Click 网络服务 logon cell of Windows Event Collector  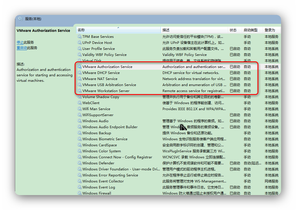272,181
